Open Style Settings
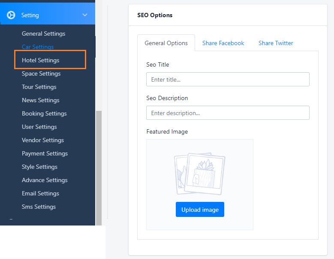 (39, 167)
